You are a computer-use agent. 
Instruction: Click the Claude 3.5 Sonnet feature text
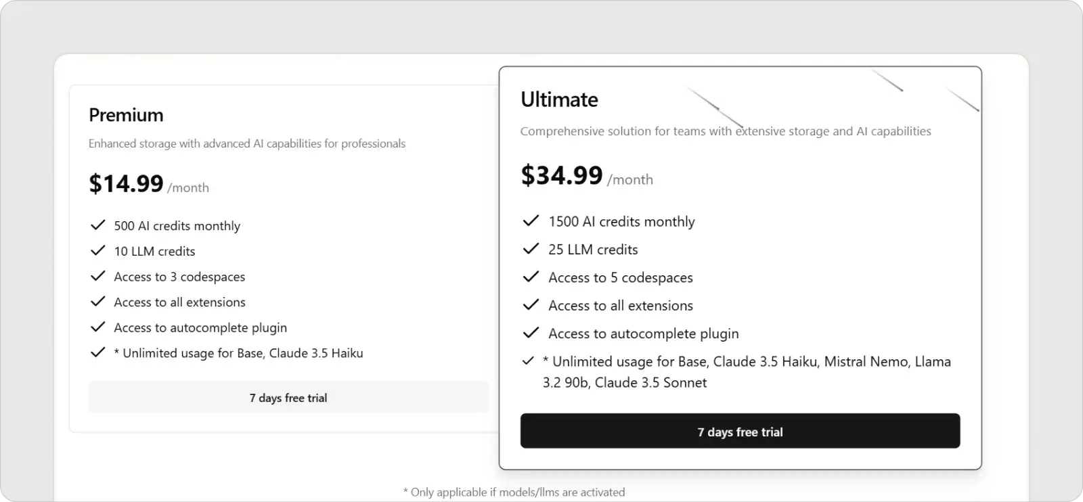point(650,382)
